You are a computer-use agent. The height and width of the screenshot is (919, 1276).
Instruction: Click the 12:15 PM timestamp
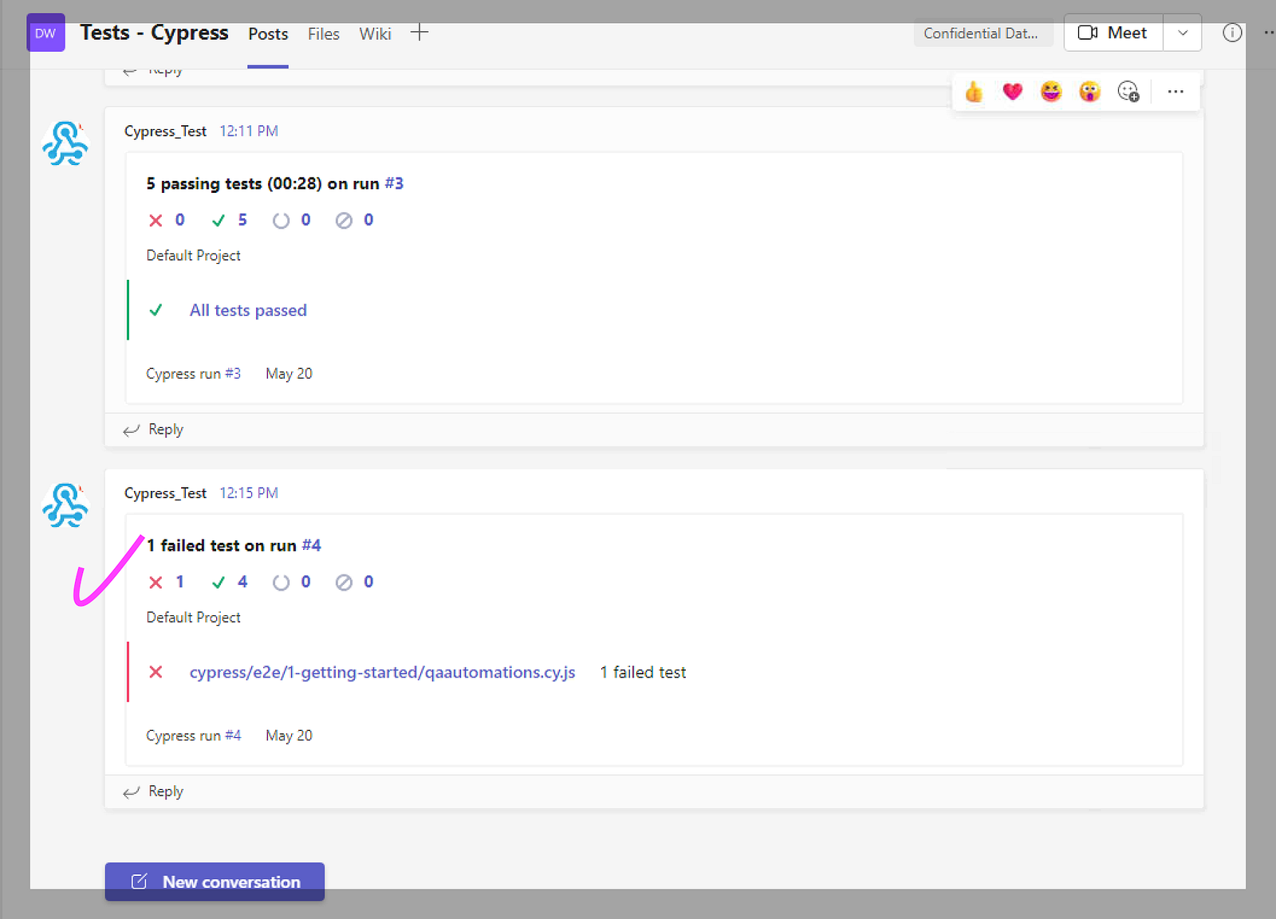point(249,493)
